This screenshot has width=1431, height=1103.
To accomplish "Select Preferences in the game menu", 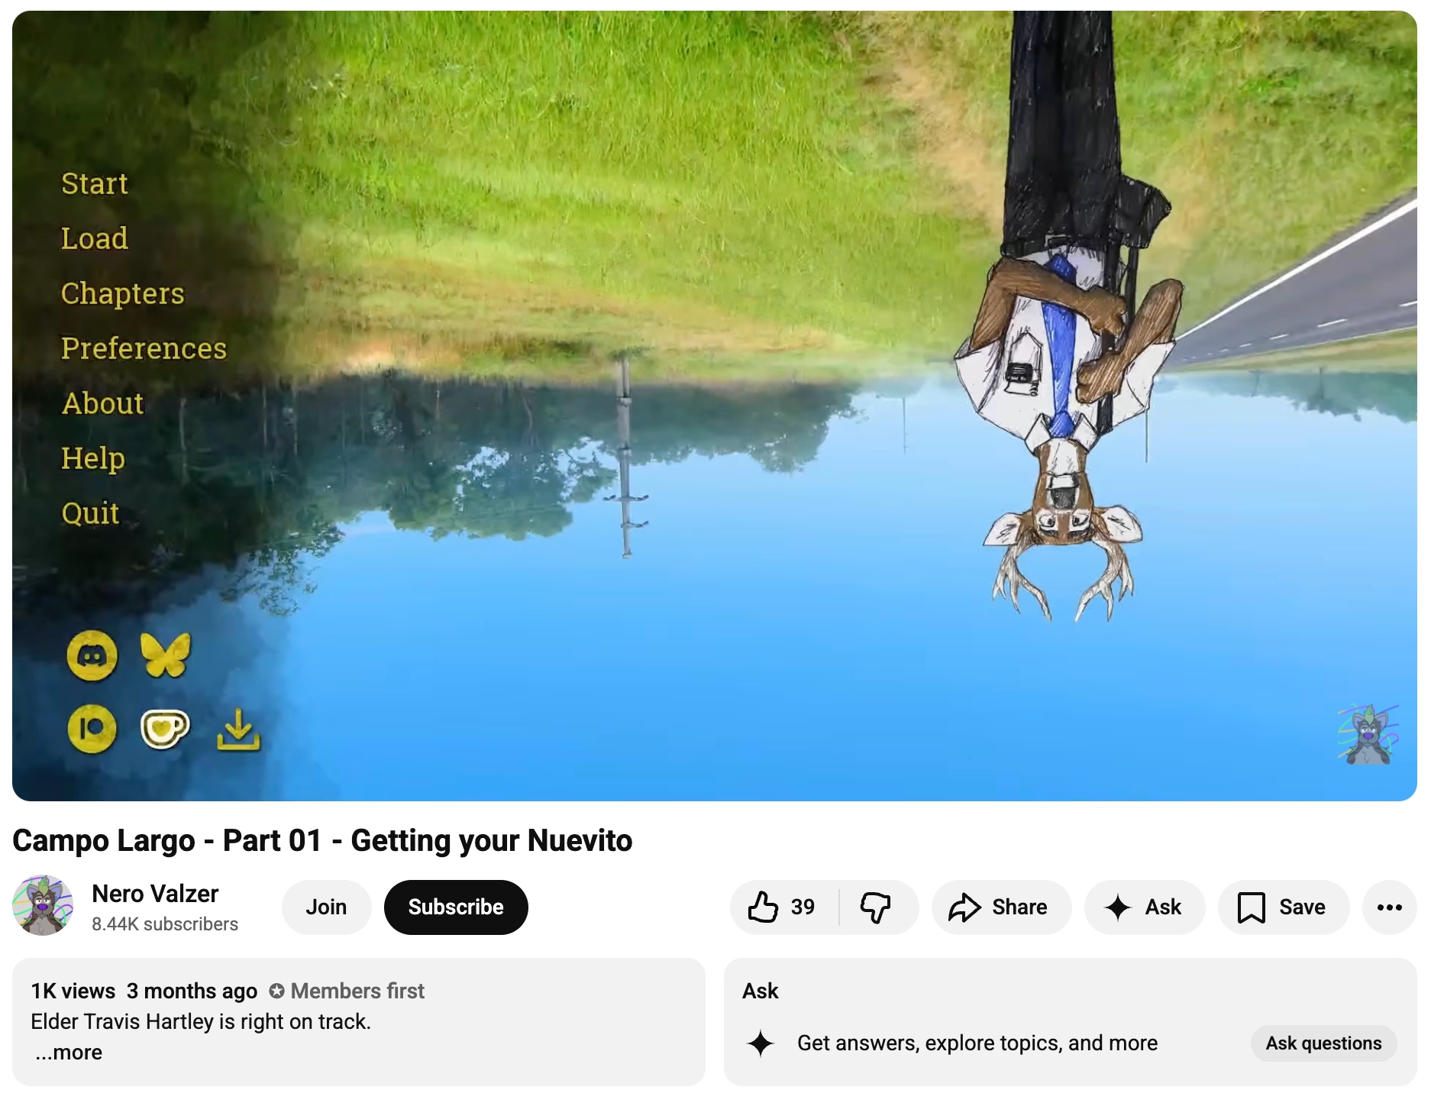I will (144, 349).
